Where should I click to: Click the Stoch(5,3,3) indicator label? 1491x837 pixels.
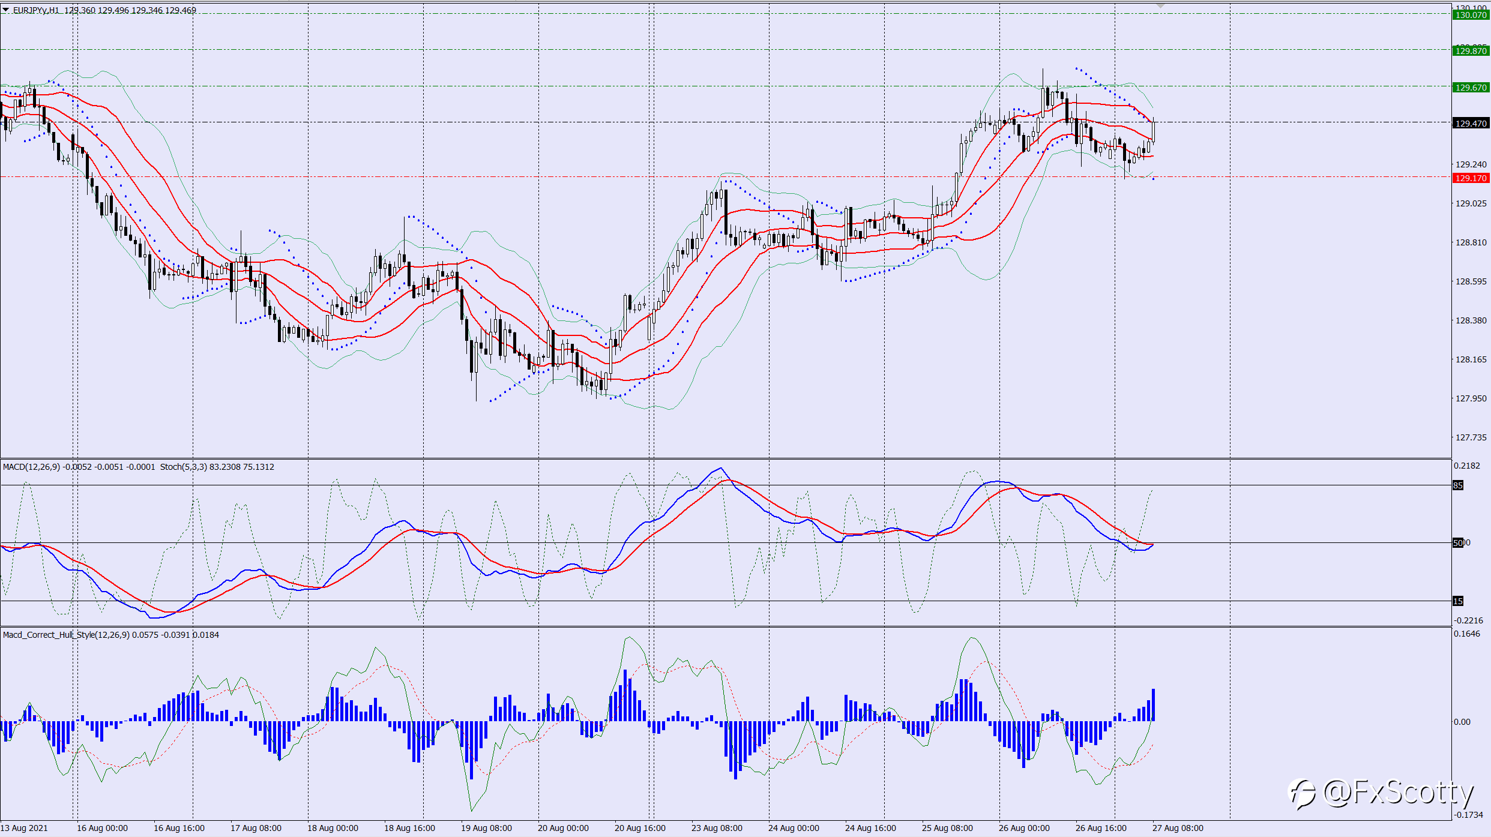coord(184,467)
